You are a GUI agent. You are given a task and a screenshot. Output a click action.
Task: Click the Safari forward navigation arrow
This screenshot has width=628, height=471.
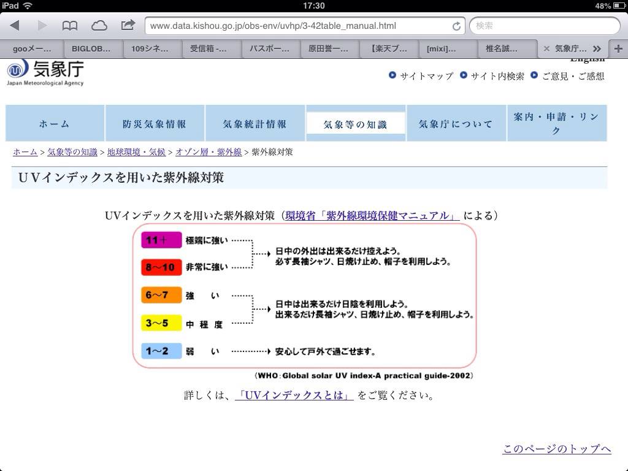(x=41, y=25)
